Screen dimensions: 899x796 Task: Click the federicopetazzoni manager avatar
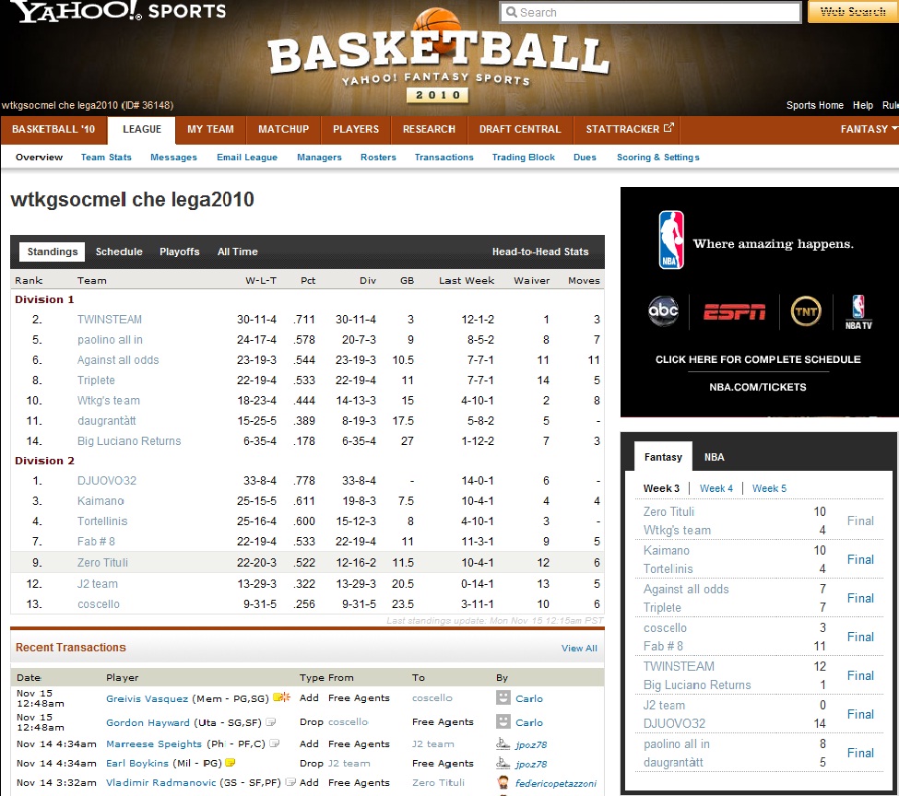503,783
